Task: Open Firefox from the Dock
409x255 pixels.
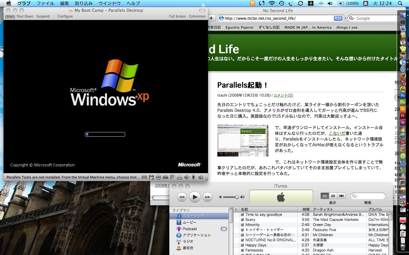Action: pos(403,76)
